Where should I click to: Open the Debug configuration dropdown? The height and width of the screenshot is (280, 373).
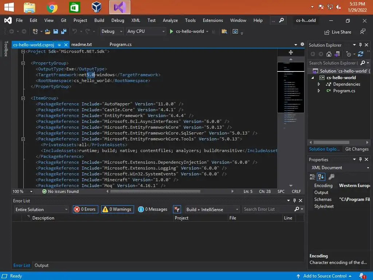pos(111,31)
